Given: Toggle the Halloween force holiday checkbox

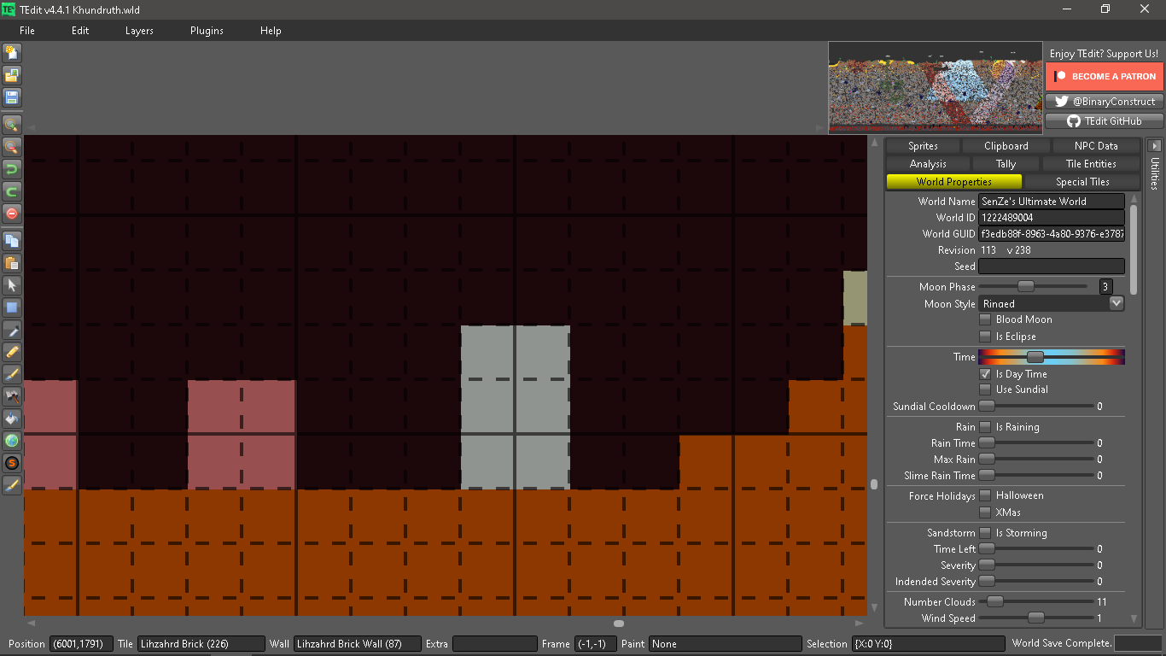Looking at the screenshot, I should point(986,495).
